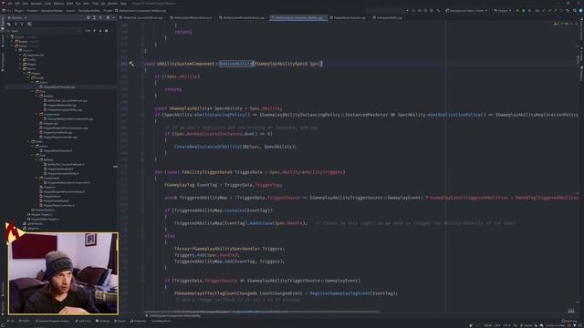
Task: Click the Search Everywhere magnifier icon
Action: 575,11
